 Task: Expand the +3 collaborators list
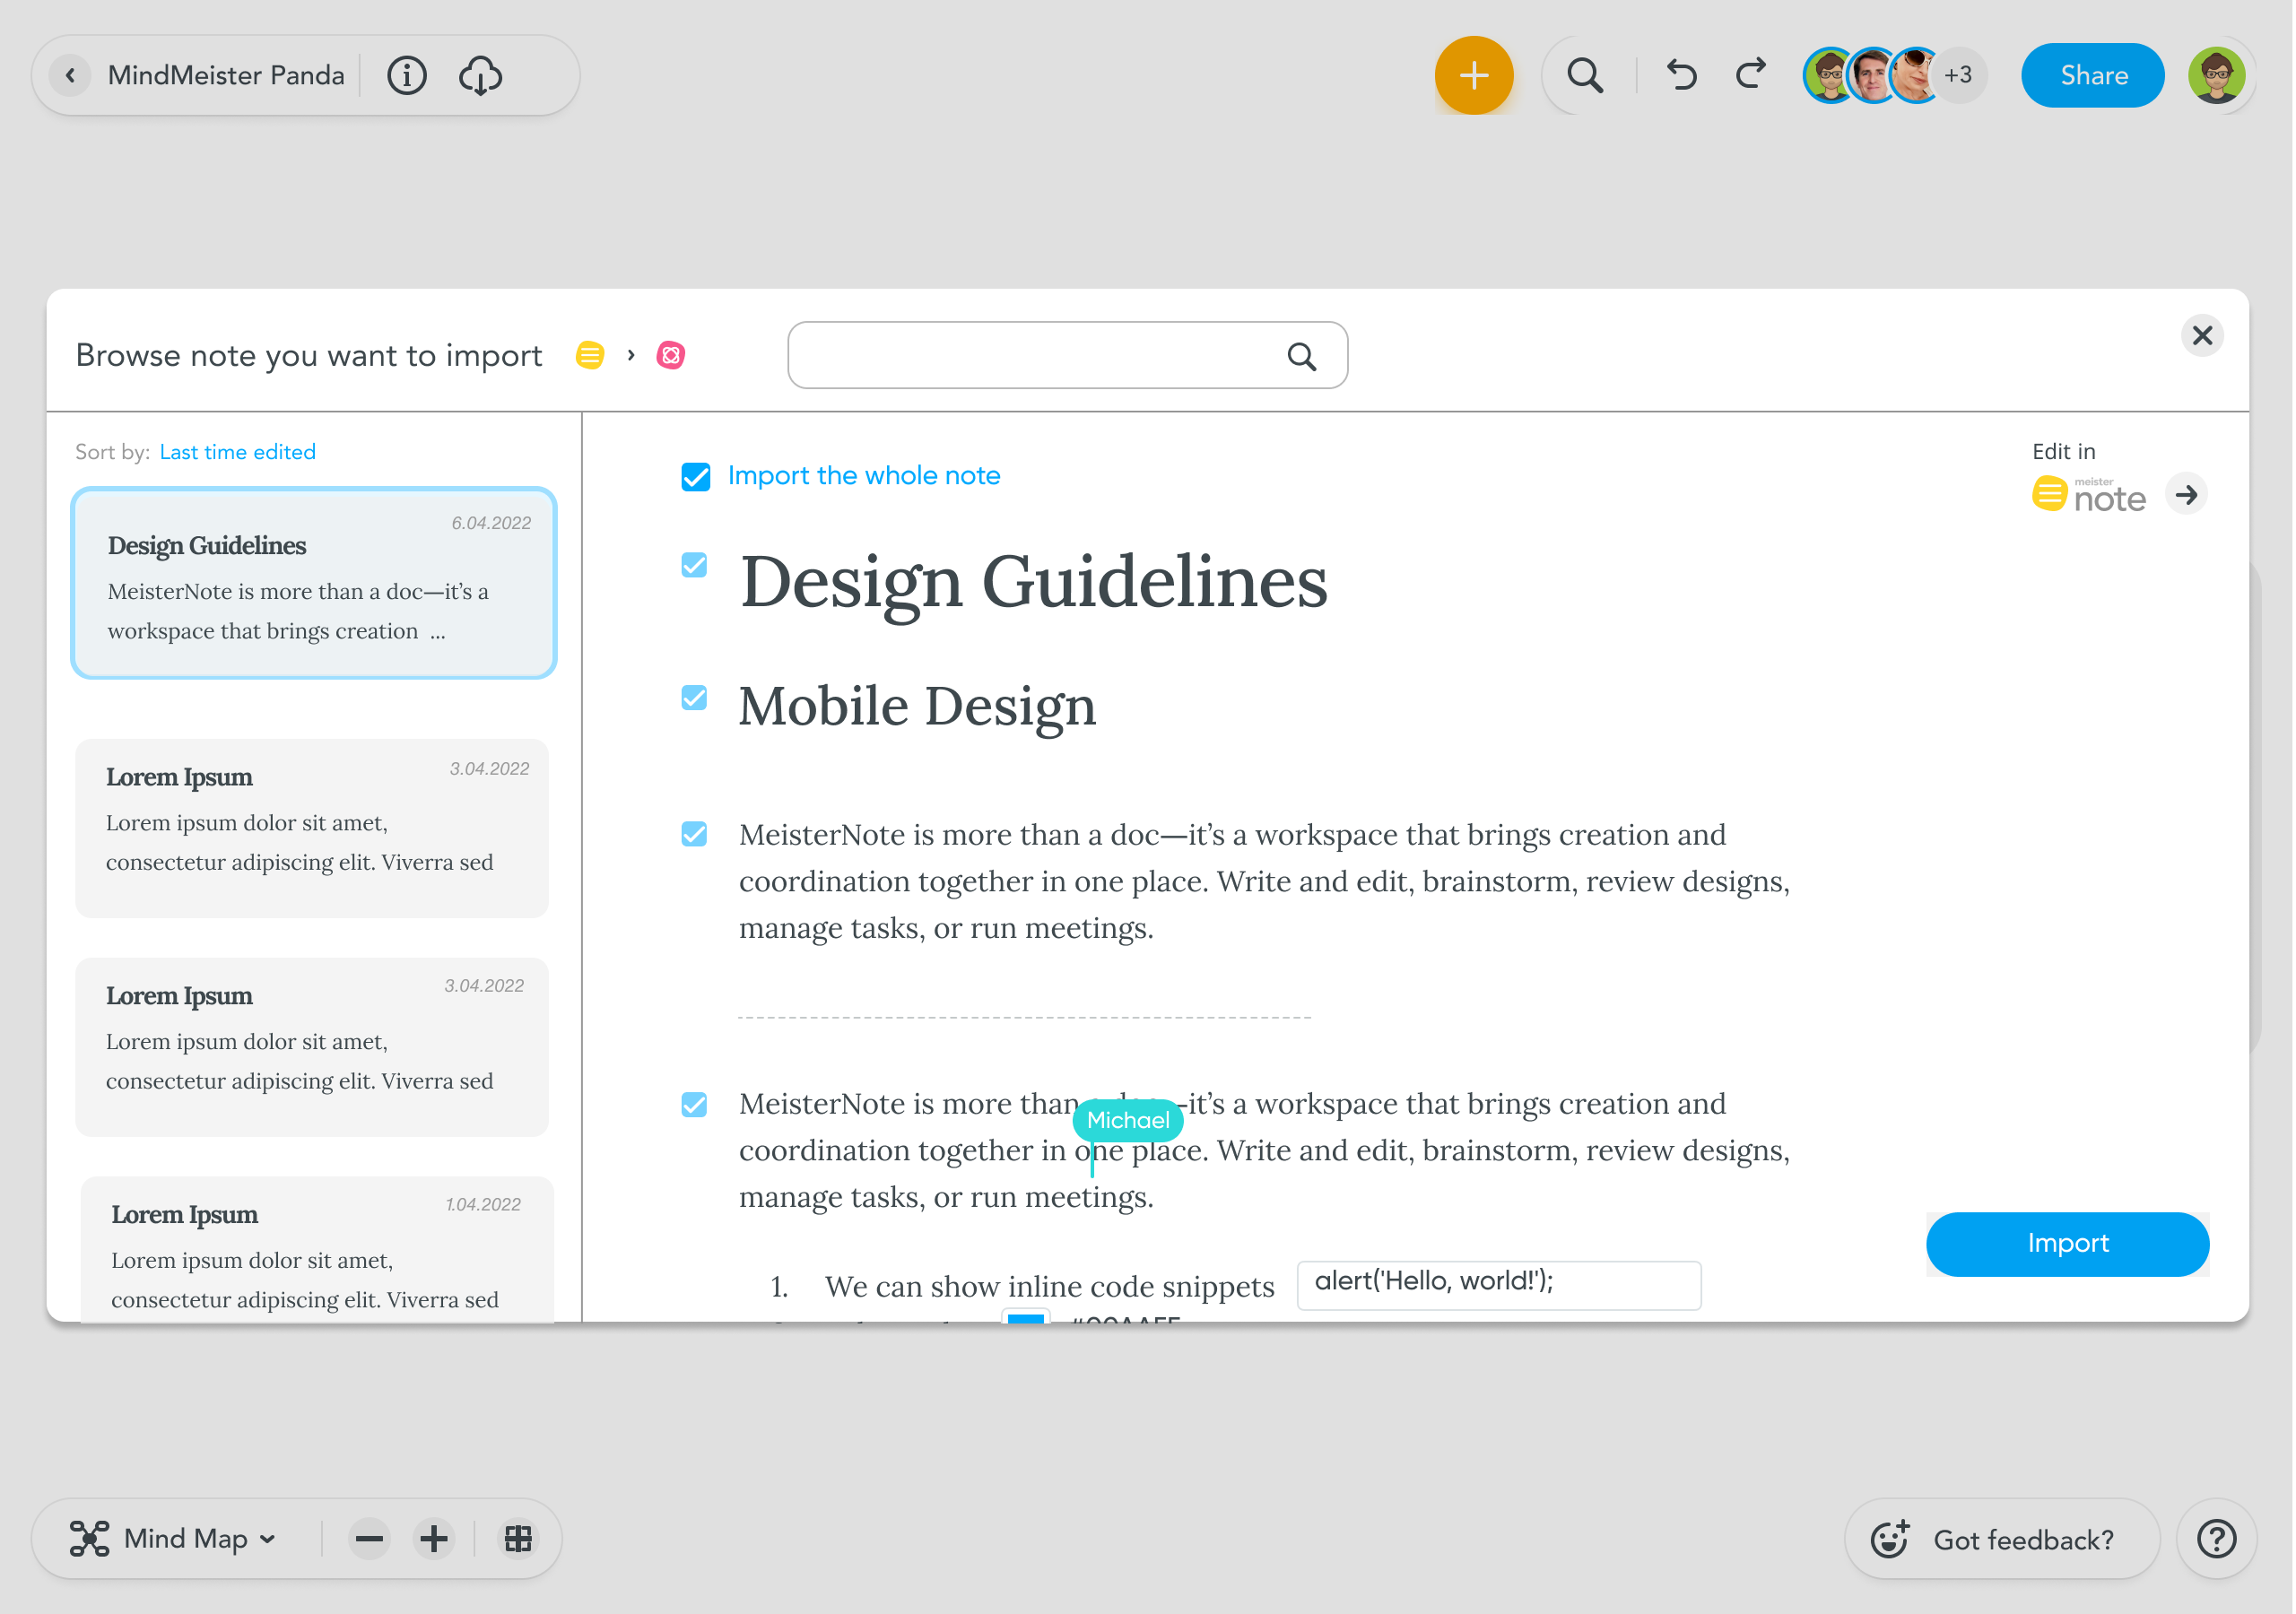1958,76
